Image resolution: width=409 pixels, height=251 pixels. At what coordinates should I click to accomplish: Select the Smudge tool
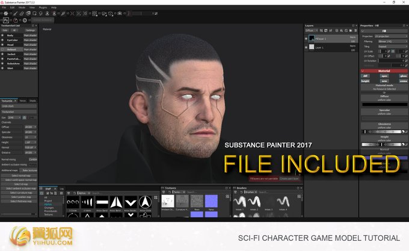[x=41, y=13]
